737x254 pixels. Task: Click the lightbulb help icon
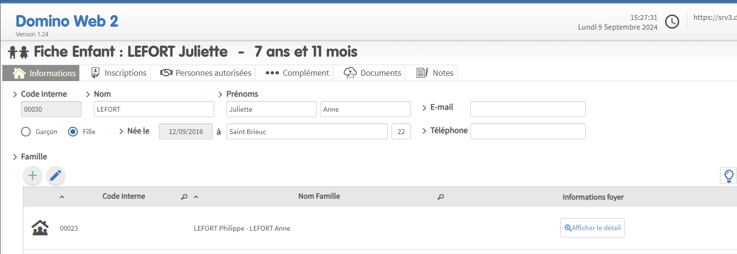click(x=728, y=175)
